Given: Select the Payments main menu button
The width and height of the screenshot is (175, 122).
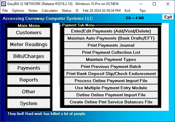Looking at the screenshot, I should click(29, 68).
